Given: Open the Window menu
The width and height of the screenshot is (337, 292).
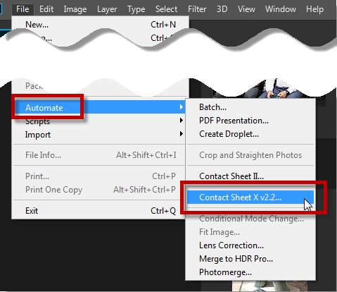Looking at the screenshot, I should [281, 9].
